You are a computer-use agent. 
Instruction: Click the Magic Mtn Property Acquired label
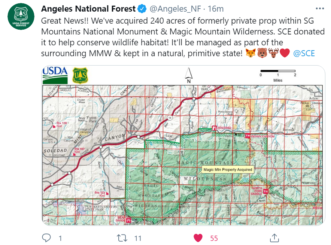point(228,169)
